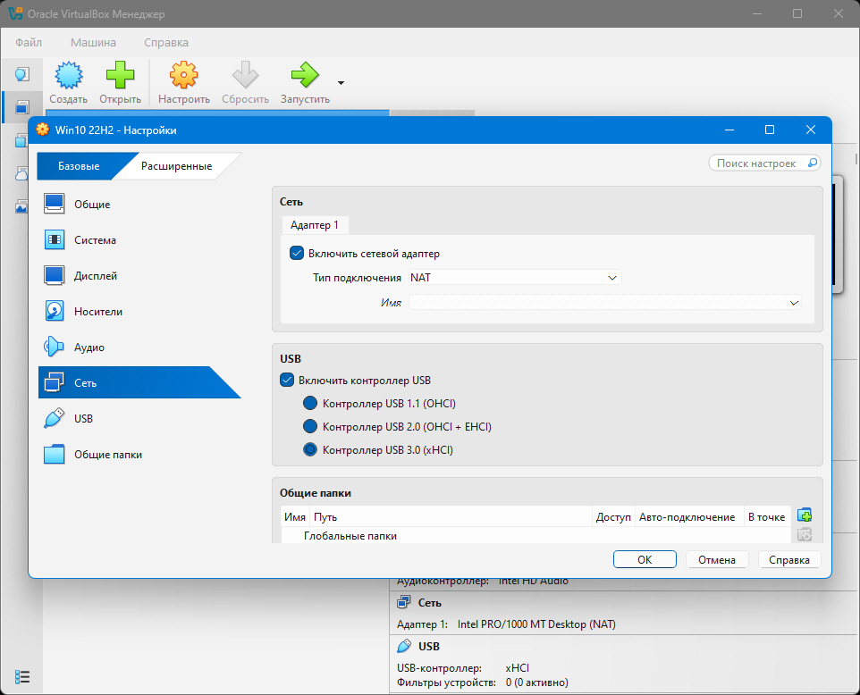Select the Общие settings category icon
The height and width of the screenshot is (695, 860).
(55, 204)
